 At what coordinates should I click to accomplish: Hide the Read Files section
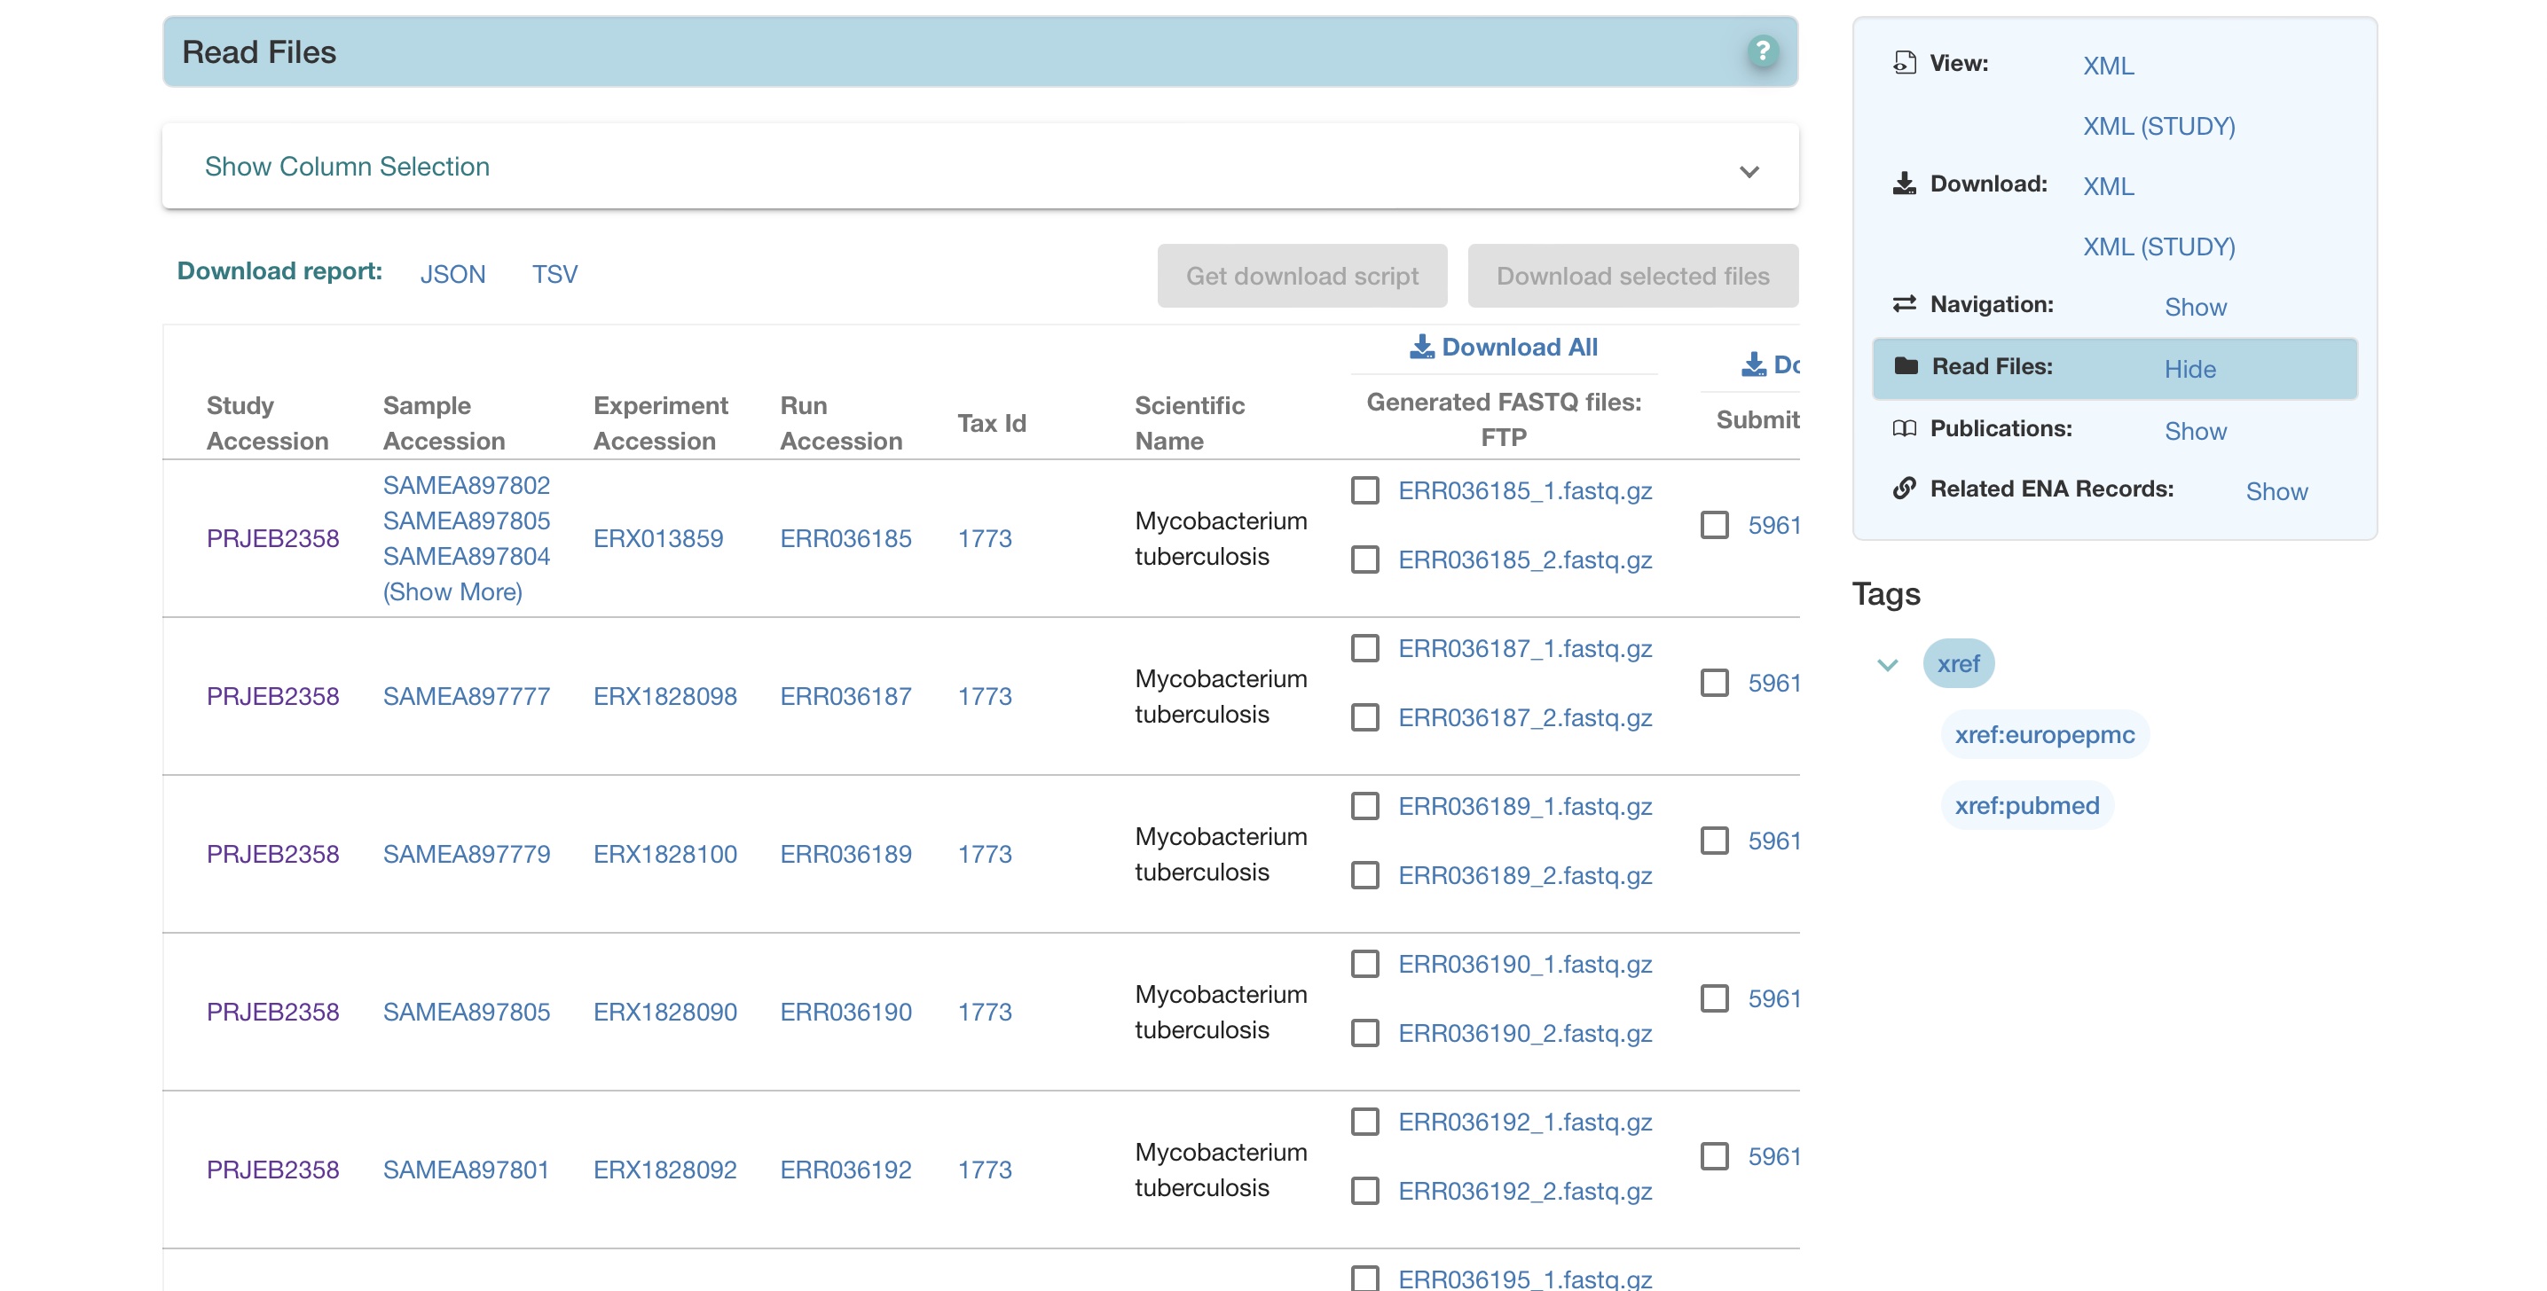(2189, 369)
